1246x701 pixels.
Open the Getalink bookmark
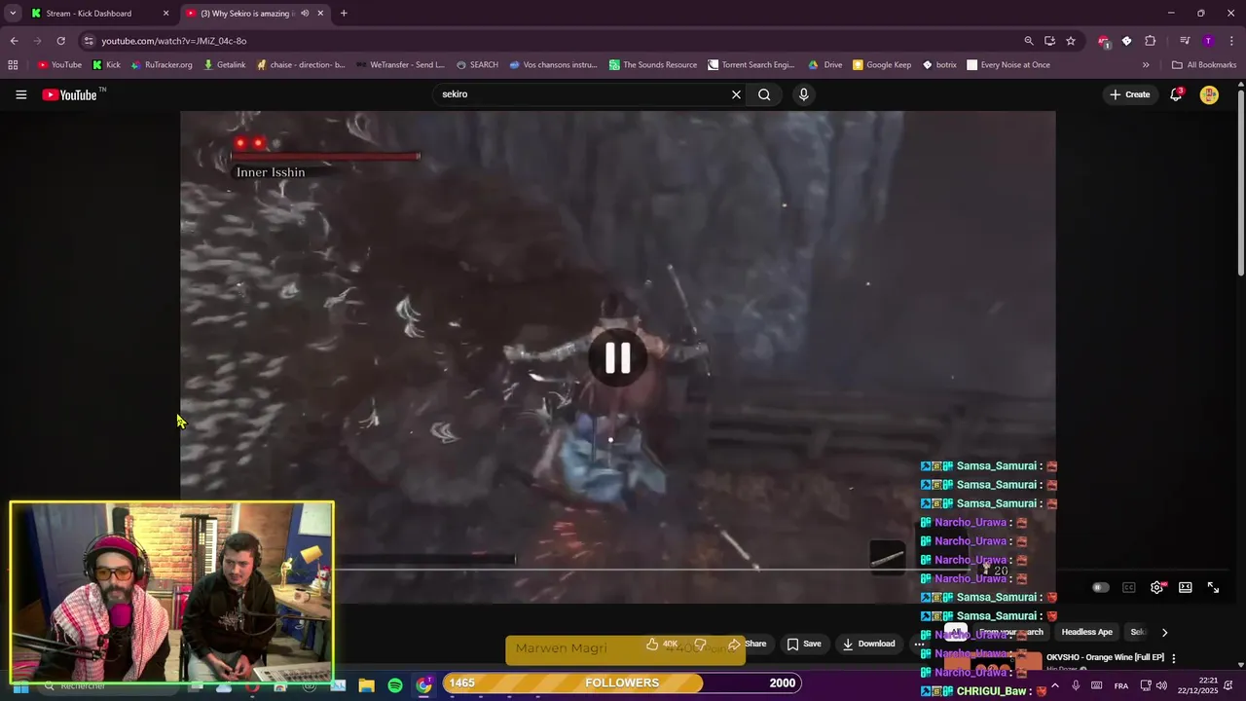pos(225,65)
